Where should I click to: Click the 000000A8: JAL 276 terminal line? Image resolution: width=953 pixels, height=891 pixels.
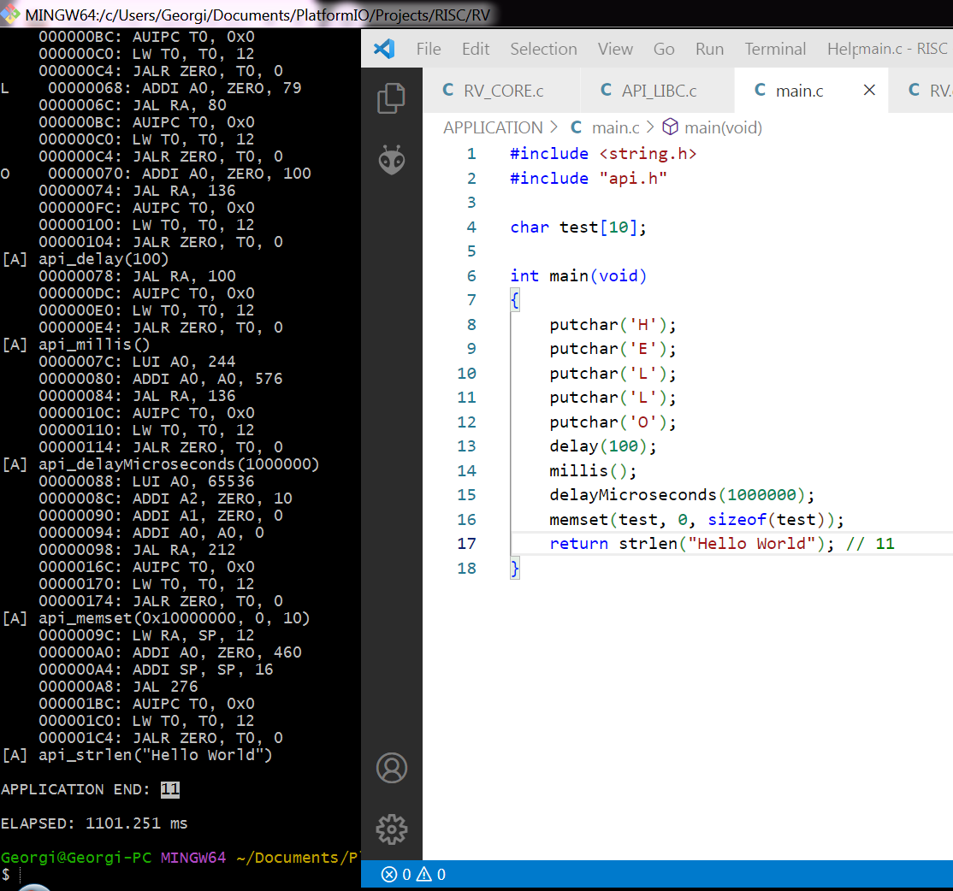119,687
